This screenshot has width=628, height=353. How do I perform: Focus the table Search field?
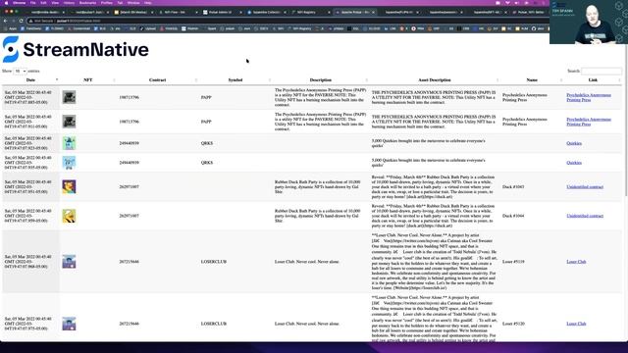602,71
